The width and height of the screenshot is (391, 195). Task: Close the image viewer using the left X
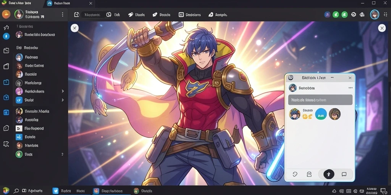74,28
